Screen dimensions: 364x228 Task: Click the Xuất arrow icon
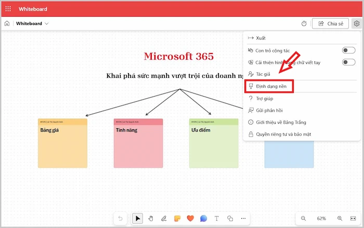point(251,38)
